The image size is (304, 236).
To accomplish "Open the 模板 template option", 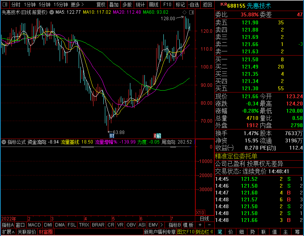I will (188, 225).
